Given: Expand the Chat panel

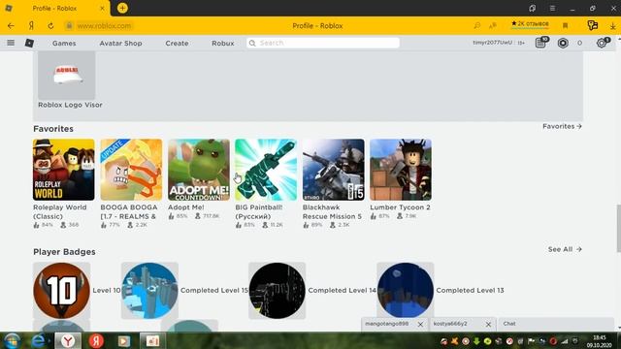Looking at the screenshot, I should [x=556, y=324].
